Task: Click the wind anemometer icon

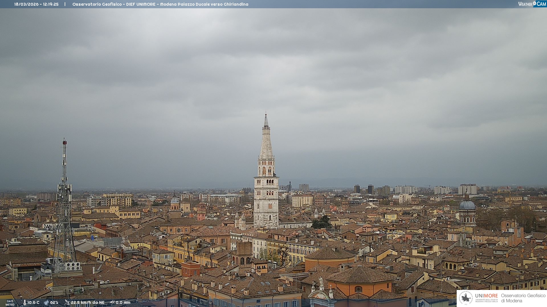Action: pos(67,302)
